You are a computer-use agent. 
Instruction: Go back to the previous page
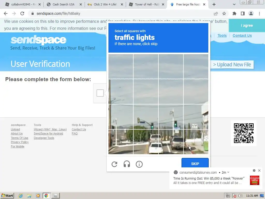[6, 13]
